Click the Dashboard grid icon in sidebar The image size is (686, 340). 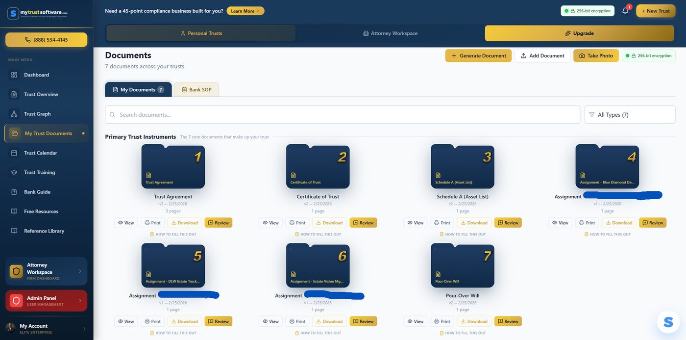[14, 75]
